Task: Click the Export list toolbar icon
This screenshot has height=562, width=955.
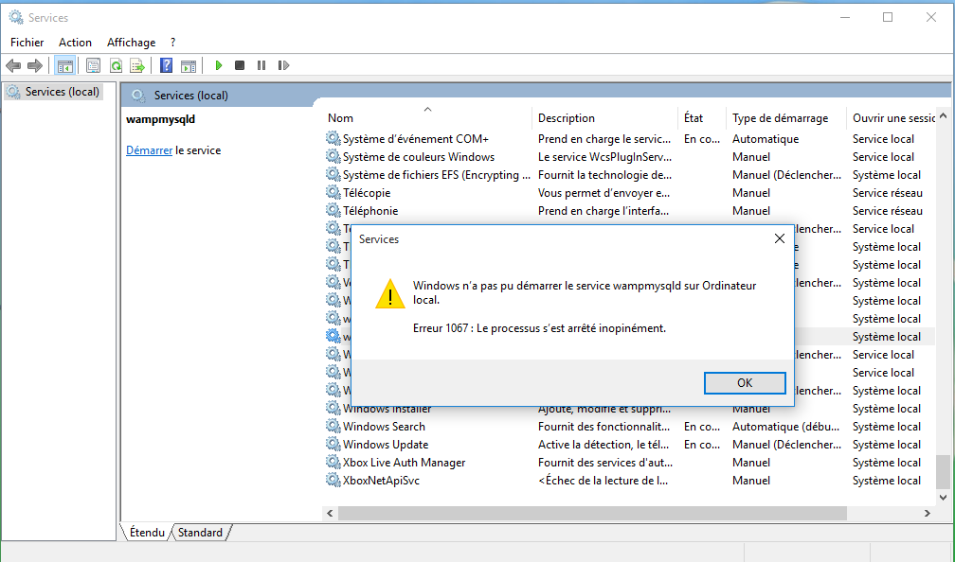Action: 136,65
